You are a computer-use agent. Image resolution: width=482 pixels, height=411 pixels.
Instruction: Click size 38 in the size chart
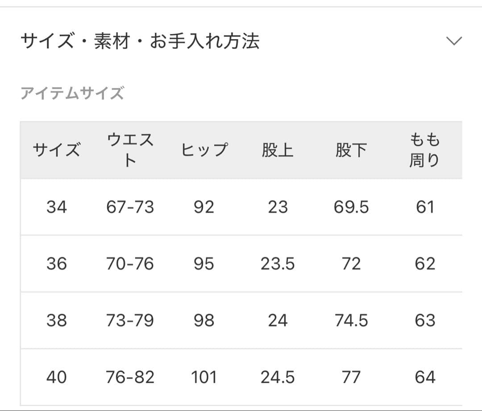pos(56,320)
